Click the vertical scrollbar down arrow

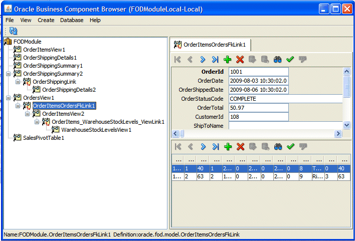pyautogui.click(x=346, y=125)
